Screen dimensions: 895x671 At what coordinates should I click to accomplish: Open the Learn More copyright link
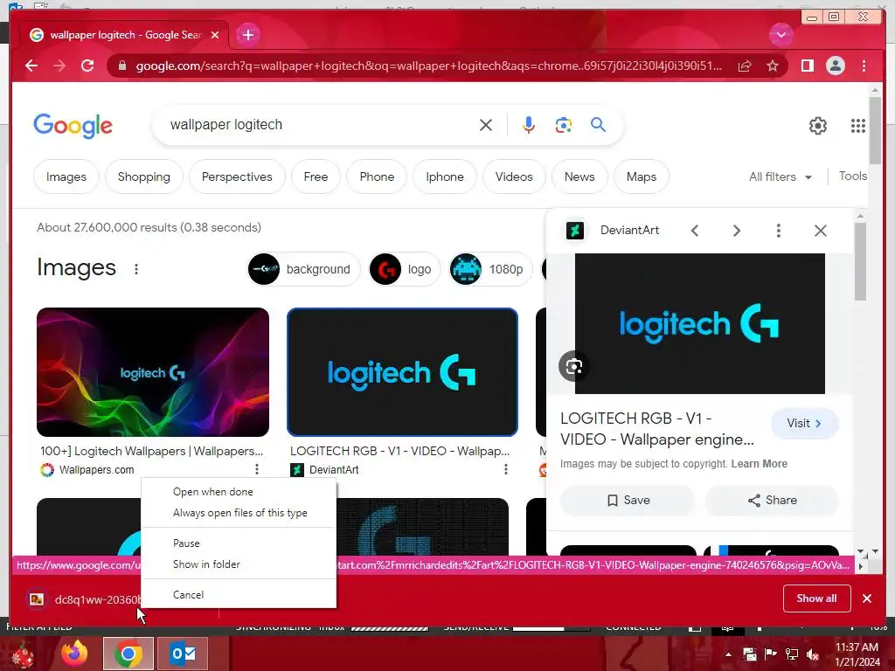point(760,464)
